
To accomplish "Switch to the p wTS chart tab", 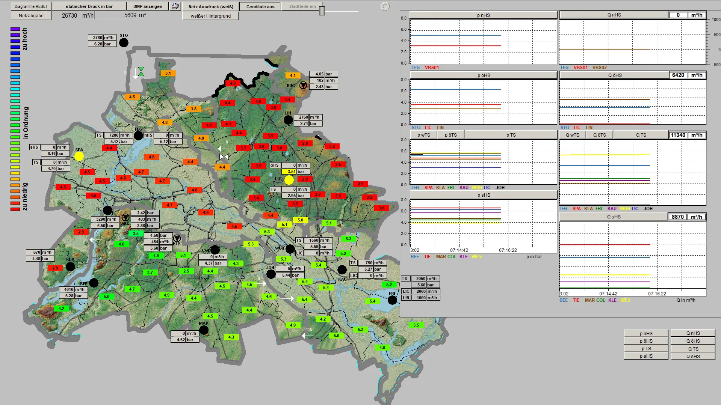I will pyautogui.click(x=423, y=135).
